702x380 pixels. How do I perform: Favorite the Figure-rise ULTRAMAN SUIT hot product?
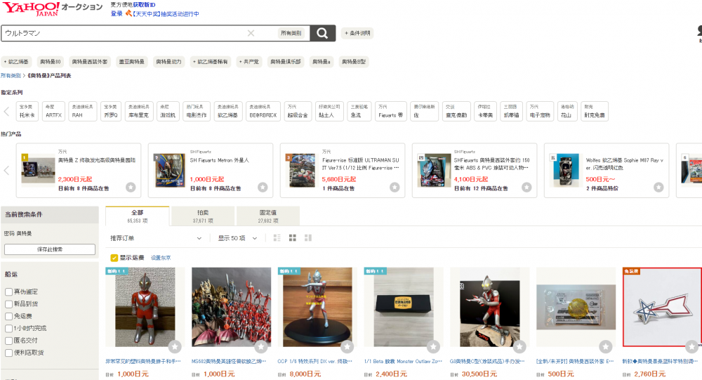tap(395, 188)
